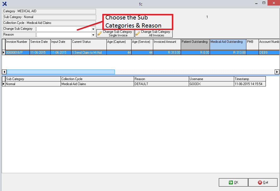
Task: Click the Exit button
Action: pos(263,182)
